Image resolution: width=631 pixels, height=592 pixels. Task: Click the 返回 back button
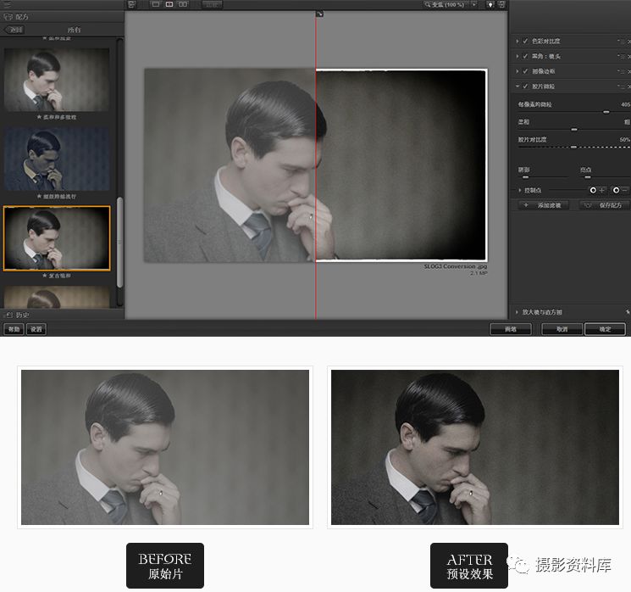15,30
